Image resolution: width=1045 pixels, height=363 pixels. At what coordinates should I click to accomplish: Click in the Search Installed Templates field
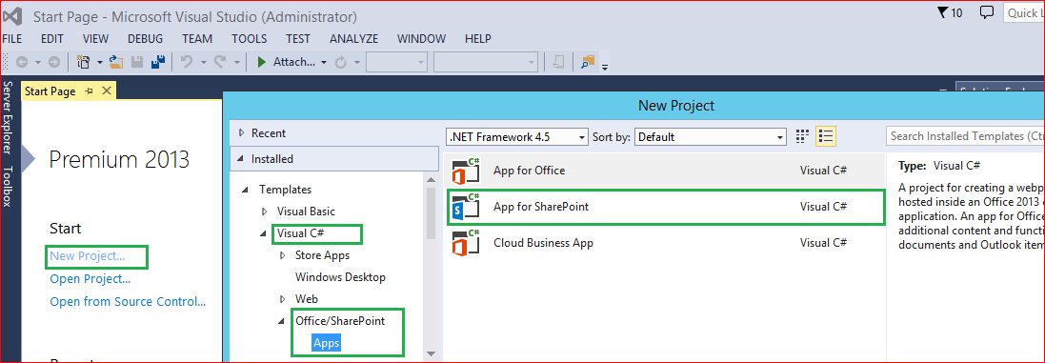(965, 136)
